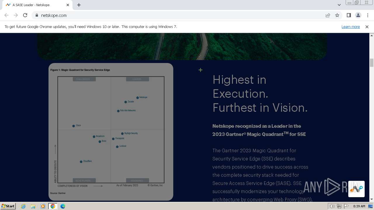
Task: Click the Netskope recognized as a Leader text
Action: coord(259,130)
